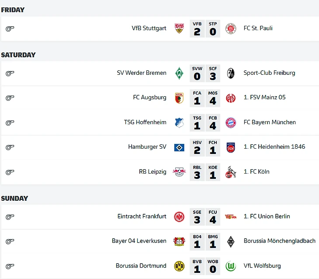Open the Sport-Club Freiburg team link
This screenshot has width=319, height=279.
(269, 73)
